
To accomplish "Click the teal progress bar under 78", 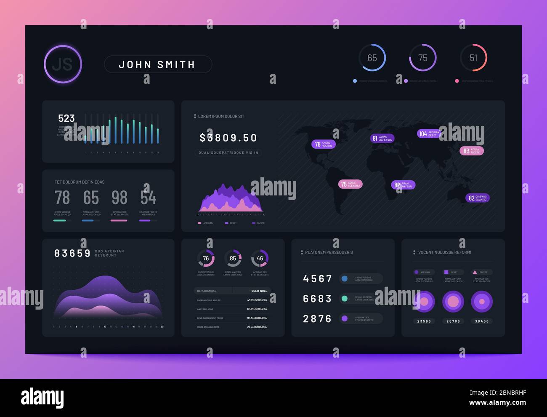I will point(62,220).
